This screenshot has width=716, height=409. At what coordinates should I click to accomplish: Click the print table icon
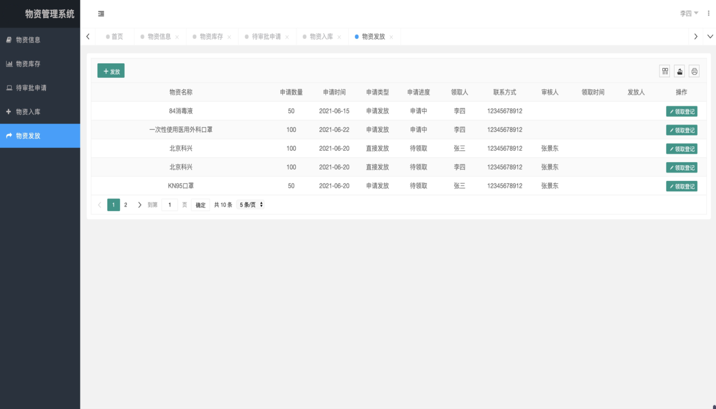tap(694, 72)
